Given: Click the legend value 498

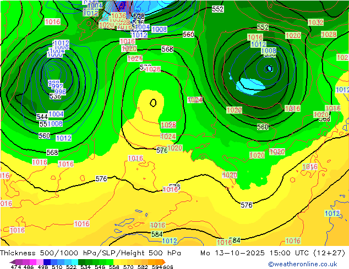Looking at the screenshot, I should [x=43, y=267].
